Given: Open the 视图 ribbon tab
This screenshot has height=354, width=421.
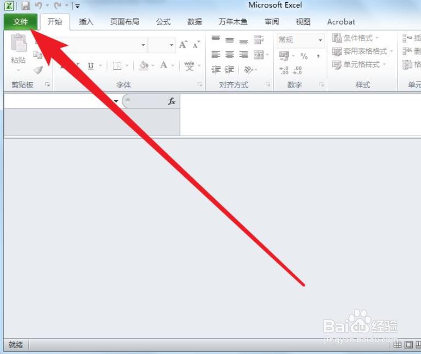Looking at the screenshot, I should 303,22.
